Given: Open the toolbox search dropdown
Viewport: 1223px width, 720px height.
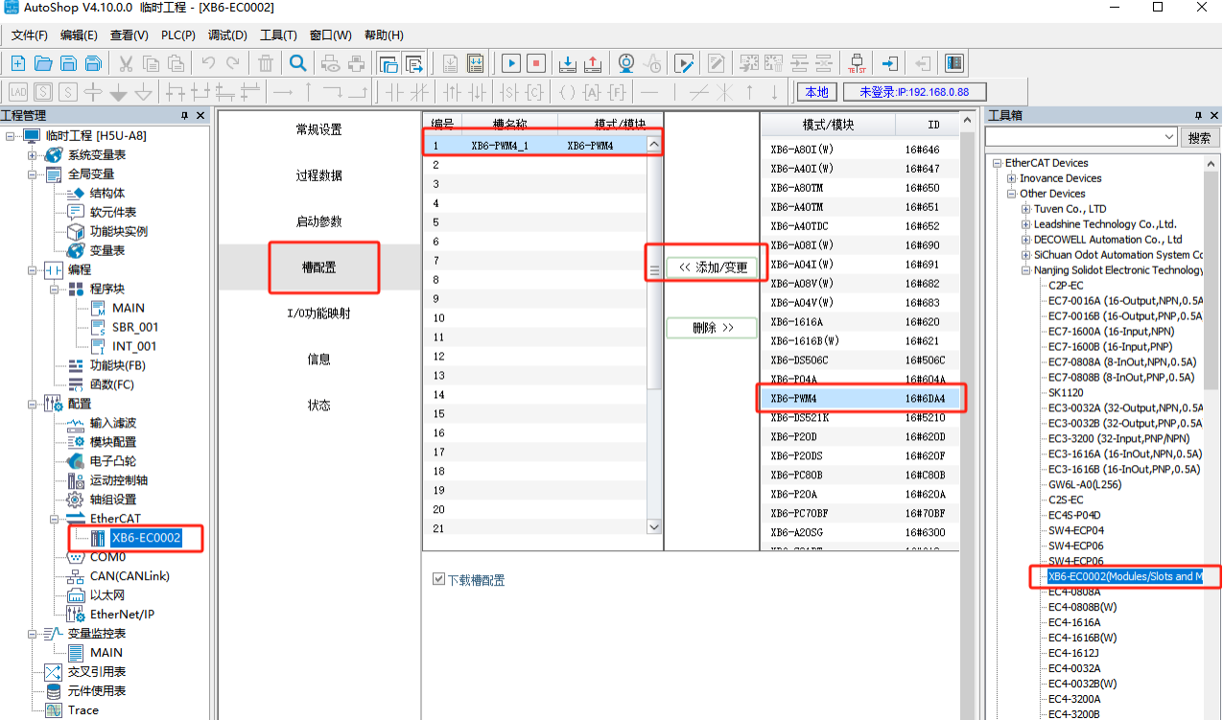Looking at the screenshot, I should (x=1168, y=137).
